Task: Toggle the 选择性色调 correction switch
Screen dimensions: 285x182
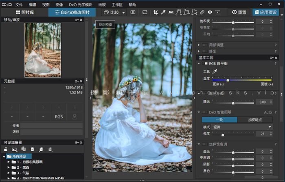Action: click(x=205, y=144)
